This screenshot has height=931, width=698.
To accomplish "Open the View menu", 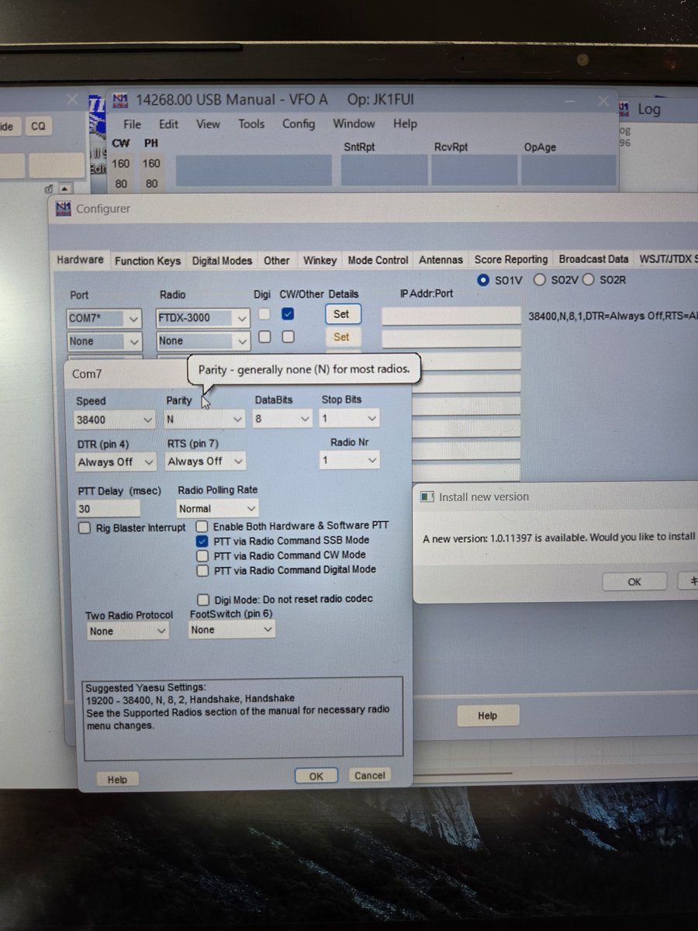I will click(x=208, y=124).
